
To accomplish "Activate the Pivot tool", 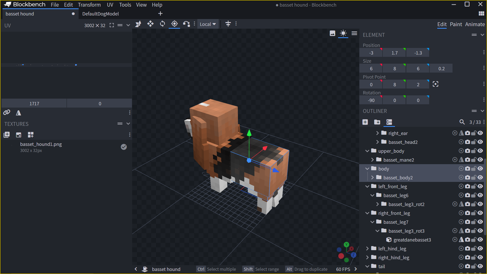I will pyautogui.click(x=175, y=24).
